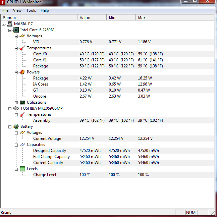Click the MARIA-PC computer icon

coord(10,24)
